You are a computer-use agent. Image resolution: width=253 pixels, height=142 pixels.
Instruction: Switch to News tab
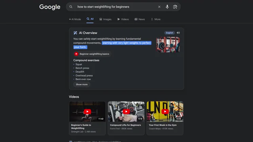[x=140, y=19]
